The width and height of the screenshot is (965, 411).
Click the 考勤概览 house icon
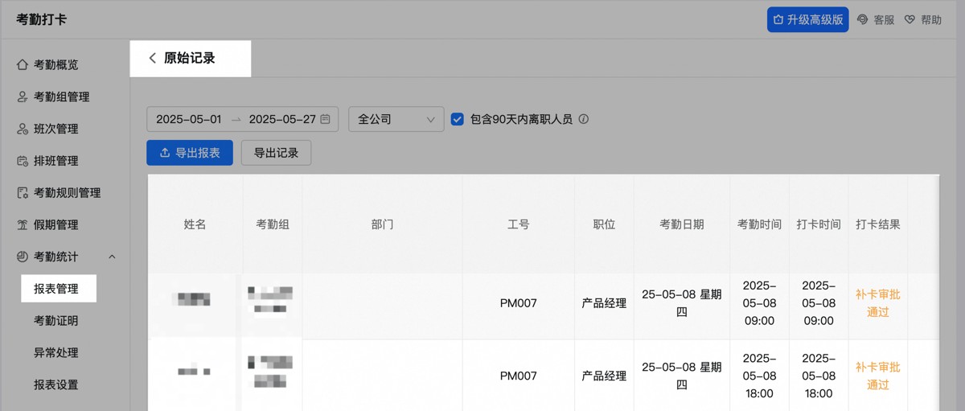[23, 64]
